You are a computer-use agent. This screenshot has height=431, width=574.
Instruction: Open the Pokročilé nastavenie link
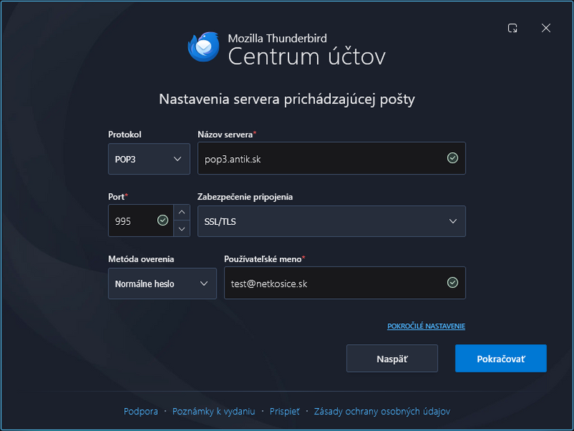click(x=426, y=326)
